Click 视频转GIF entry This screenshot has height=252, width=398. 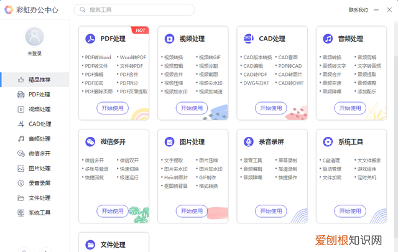(x=210, y=57)
